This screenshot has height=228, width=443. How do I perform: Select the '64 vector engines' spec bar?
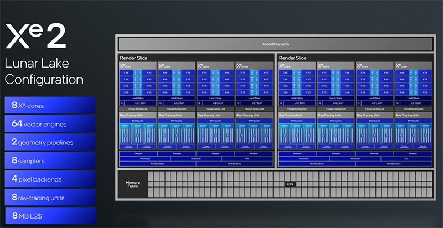49,123
